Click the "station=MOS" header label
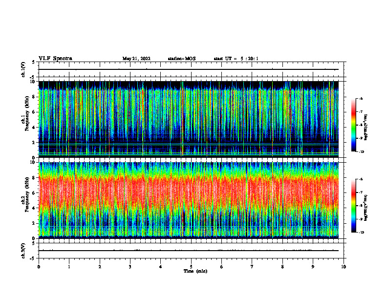387x299 pixels. point(182,59)
